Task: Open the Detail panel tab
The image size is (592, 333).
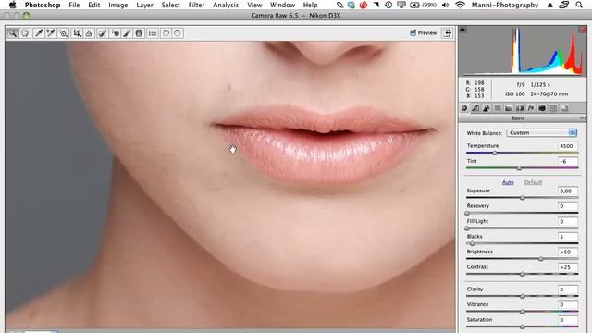Action: (x=487, y=108)
